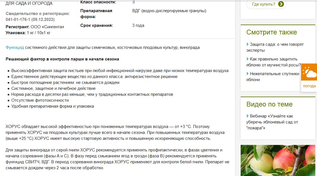The width and height of the screenshot is (317, 176).
Task: Click chevron before Вебинар «Узнайте как уберечь
Action: [247, 116]
